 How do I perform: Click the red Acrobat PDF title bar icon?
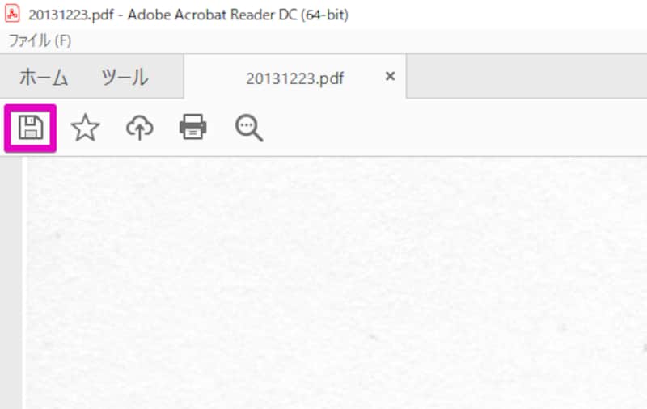12,14
